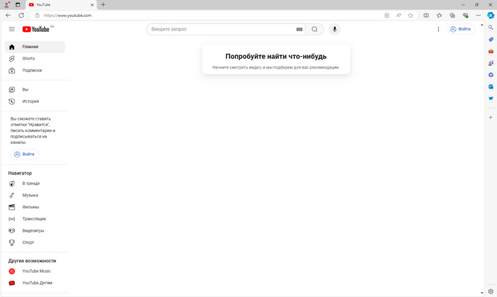Open Copilot in the Edge toolbar

[x=491, y=15]
